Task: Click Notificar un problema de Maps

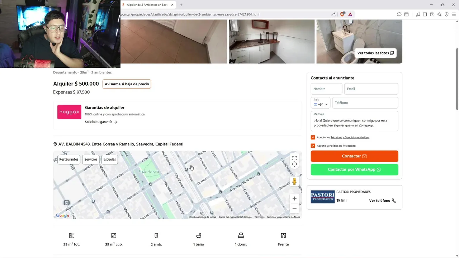Action: (x=284, y=217)
